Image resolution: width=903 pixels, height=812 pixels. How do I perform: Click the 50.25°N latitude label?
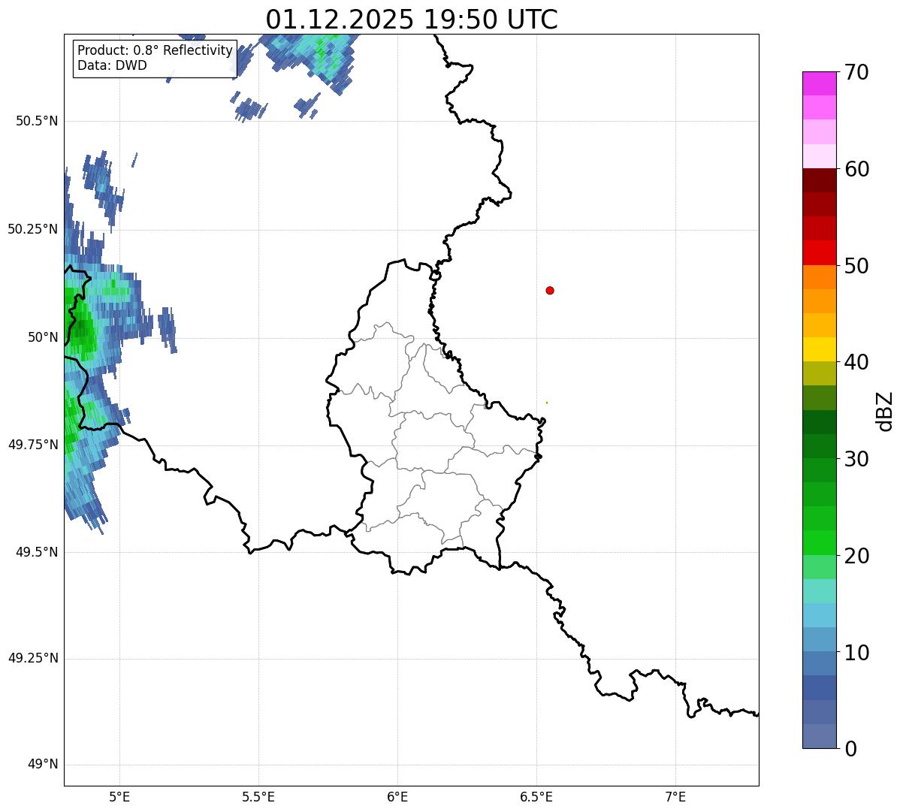[x=33, y=229]
